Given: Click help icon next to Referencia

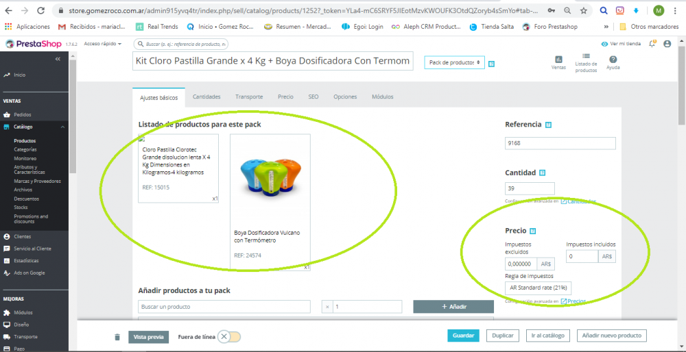Looking at the screenshot, I should [549, 125].
